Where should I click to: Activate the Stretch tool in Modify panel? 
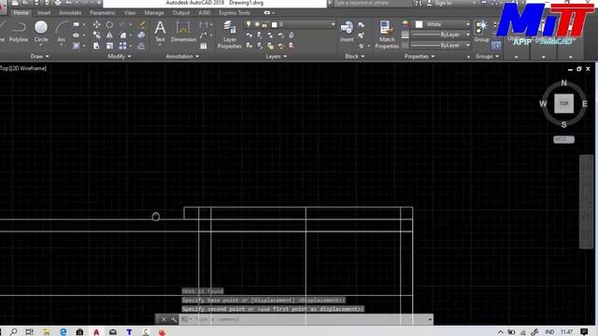(97, 46)
